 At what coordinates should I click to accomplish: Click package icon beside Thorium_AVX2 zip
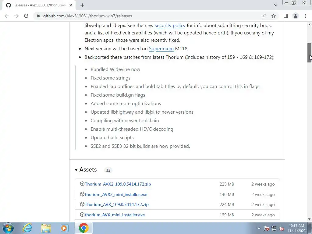(x=82, y=184)
